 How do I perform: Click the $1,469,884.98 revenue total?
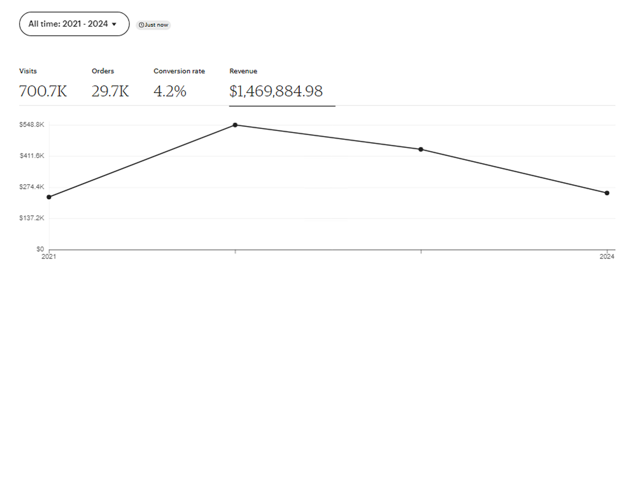276,91
